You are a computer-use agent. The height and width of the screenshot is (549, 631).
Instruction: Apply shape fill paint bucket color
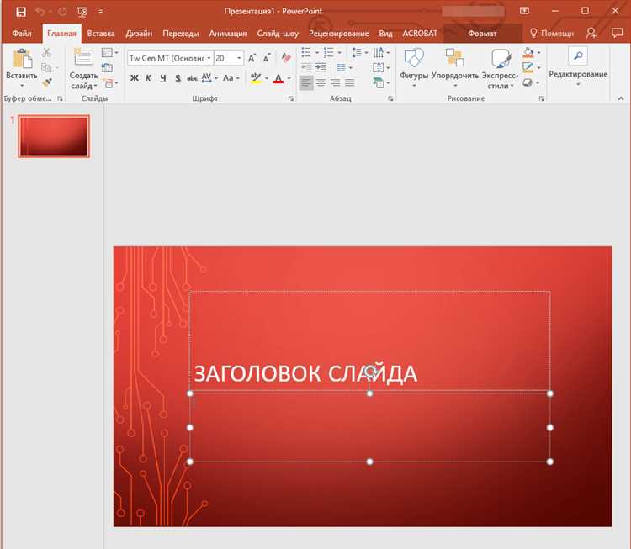point(528,53)
